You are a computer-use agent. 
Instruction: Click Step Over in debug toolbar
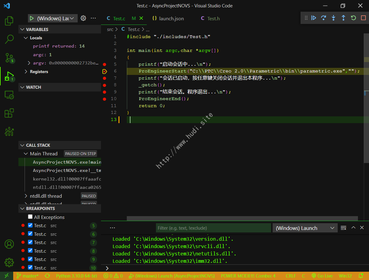323,18
